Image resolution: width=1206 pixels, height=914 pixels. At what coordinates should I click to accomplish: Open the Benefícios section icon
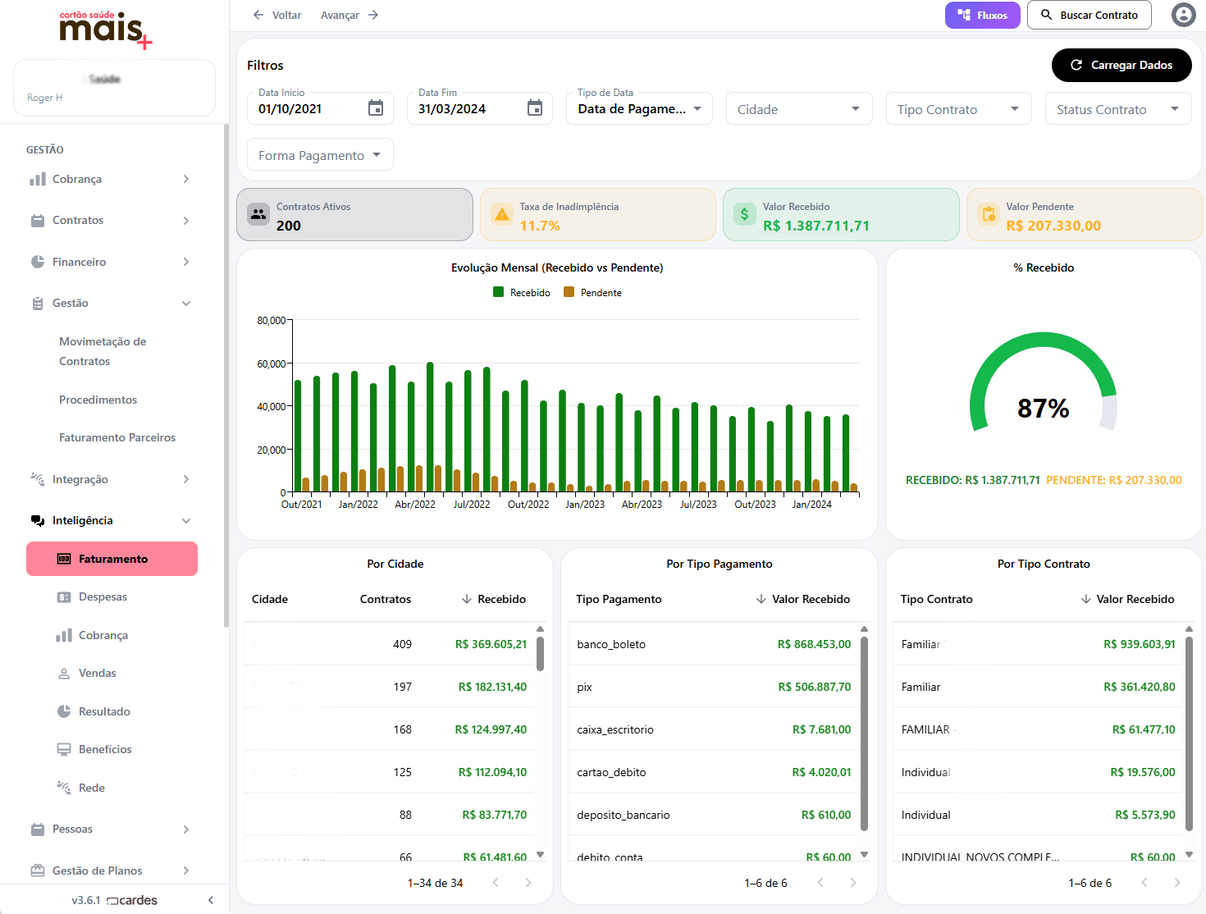click(x=64, y=749)
